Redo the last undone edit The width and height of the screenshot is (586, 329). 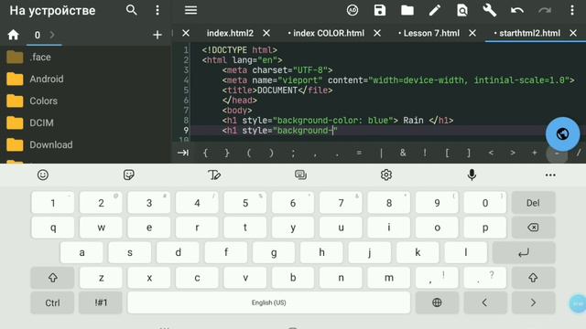[545, 10]
